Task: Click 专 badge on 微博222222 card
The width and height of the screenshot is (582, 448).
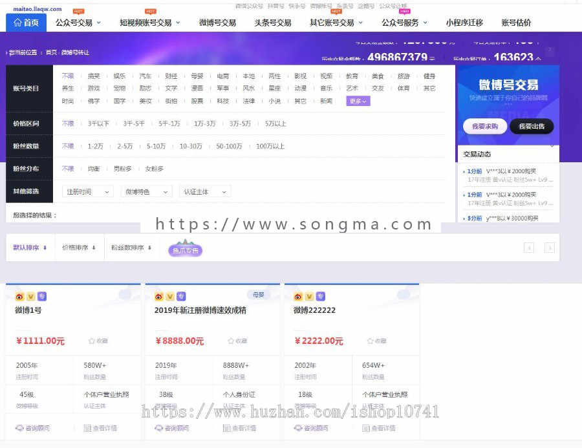Action: (x=320, y=296)
